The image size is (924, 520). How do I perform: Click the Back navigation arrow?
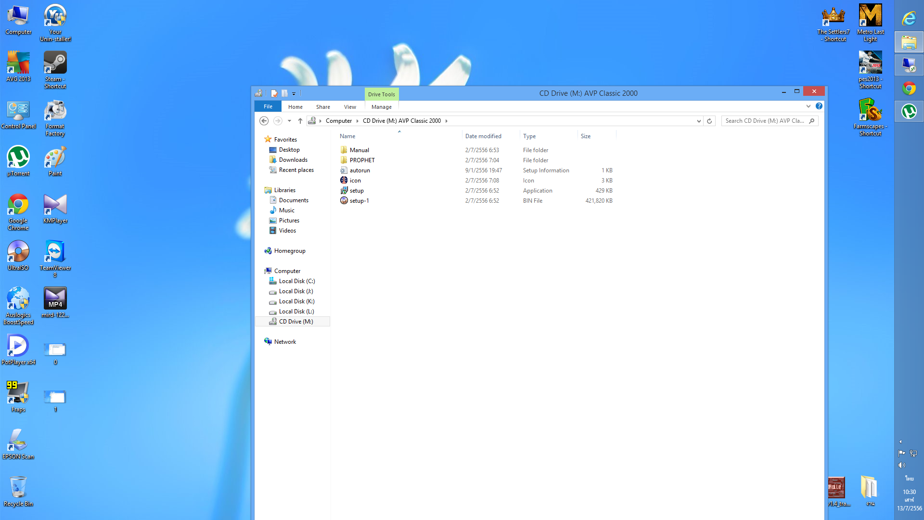(x=264, y=121)
